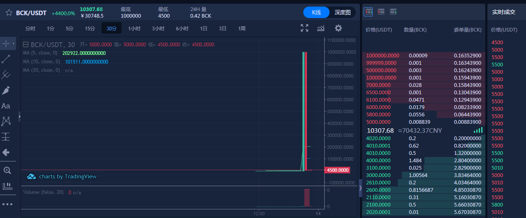Click the 委单量(BCK) column header
Screen dimensions: 526x218
(x=468, y=30)
